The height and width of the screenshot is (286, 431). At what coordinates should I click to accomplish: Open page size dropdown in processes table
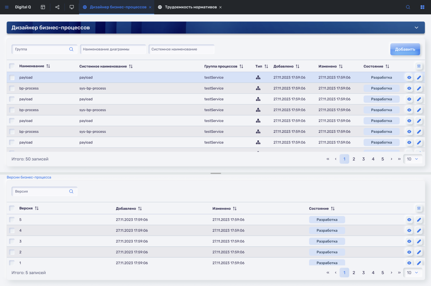coord(412,159)
